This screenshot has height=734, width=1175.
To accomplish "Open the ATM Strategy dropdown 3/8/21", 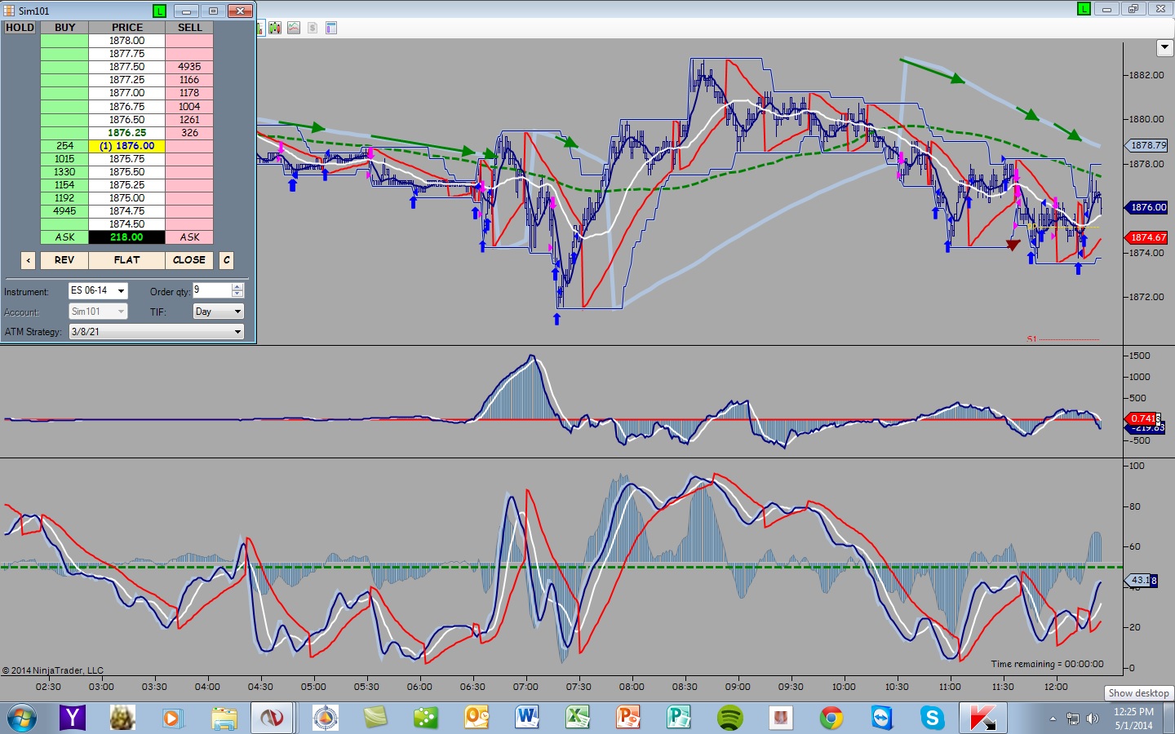I will [x=156, y=332].
